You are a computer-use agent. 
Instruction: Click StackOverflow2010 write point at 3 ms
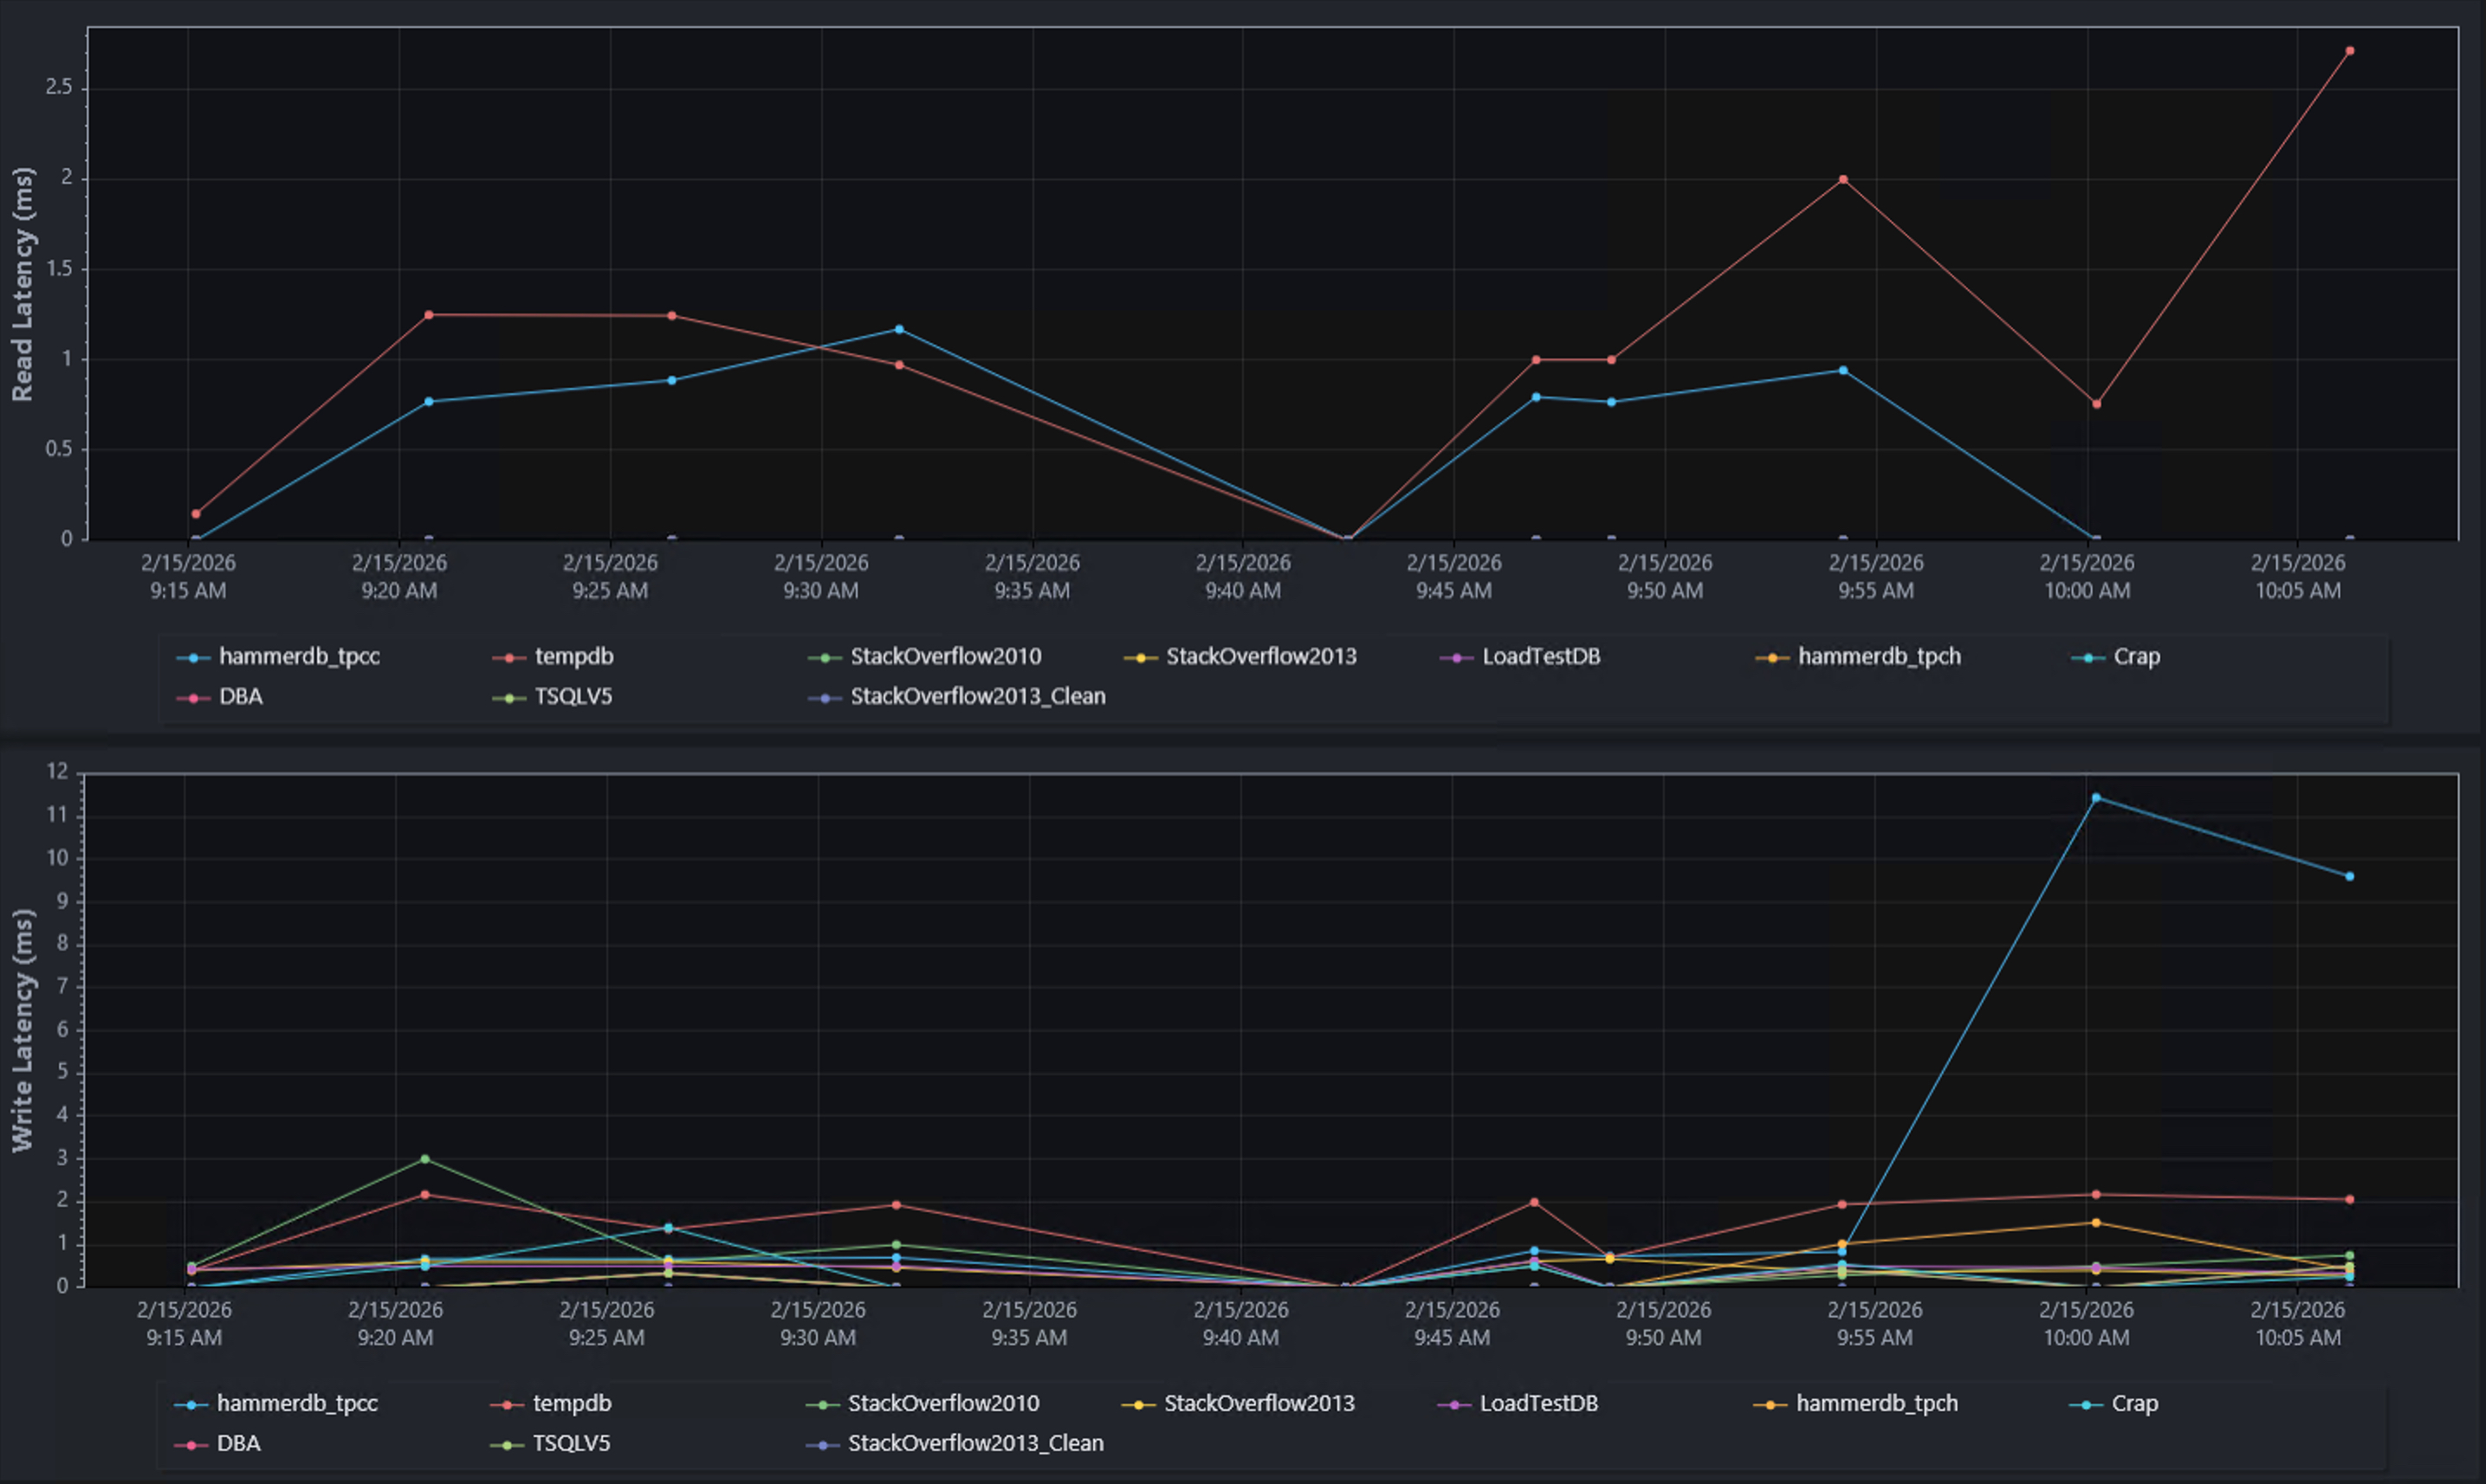(425, 1159)
